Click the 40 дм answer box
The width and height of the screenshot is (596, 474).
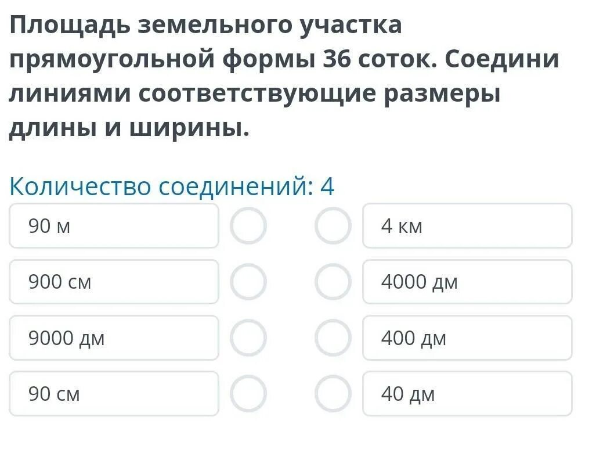pyautogui.click(x=468, y=393)
